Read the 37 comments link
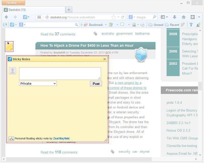The image size is (204, 163). tap(58, 34)
